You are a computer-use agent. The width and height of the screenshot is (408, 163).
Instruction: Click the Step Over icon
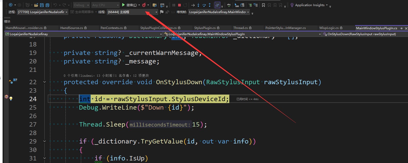pyautogui.click(x=204, y=5)
